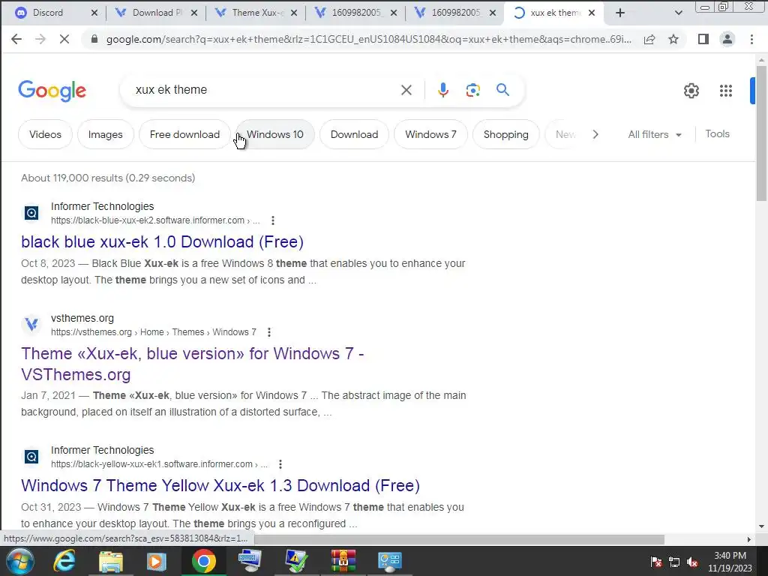Open Windows Explorer folder in taskbar
The height and width of the screenshot is (576, 768).
click(x=111, y=561)
